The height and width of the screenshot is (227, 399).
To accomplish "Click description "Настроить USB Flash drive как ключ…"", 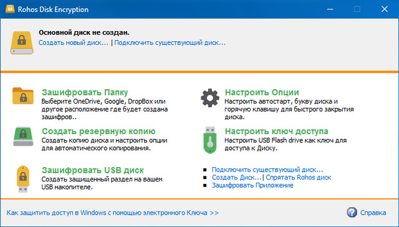I will tap(286, 144).
